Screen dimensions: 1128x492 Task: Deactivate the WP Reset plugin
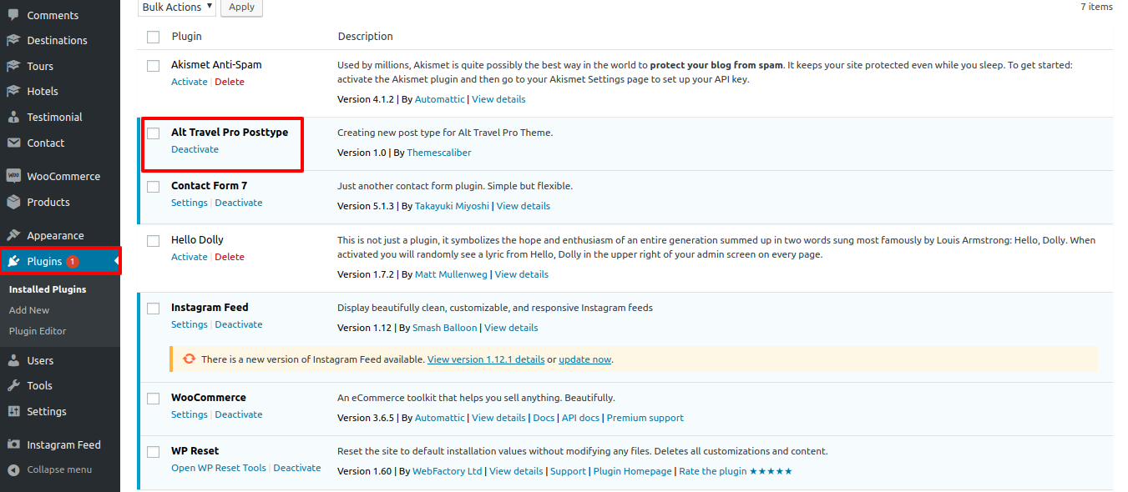[x=297, y=468]
